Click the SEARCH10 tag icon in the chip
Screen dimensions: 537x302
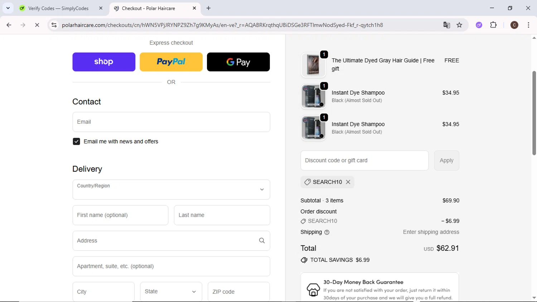307,182
